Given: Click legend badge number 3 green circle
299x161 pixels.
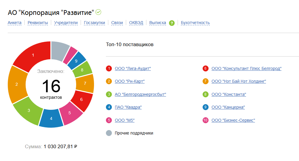Looking at the screenshot, I should click(x=109, y=94).
